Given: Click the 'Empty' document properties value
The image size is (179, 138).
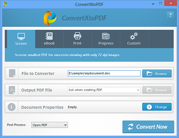Looking at the screenshot, I should (x=72, y=107).
